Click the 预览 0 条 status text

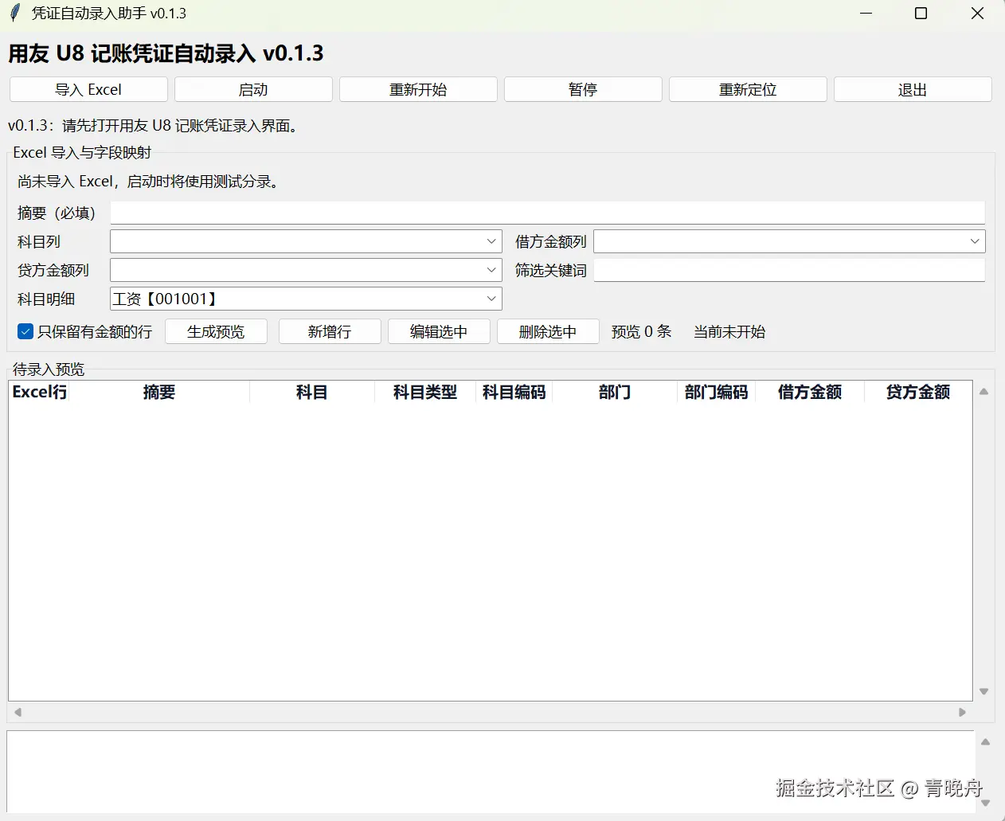point(642,331)
